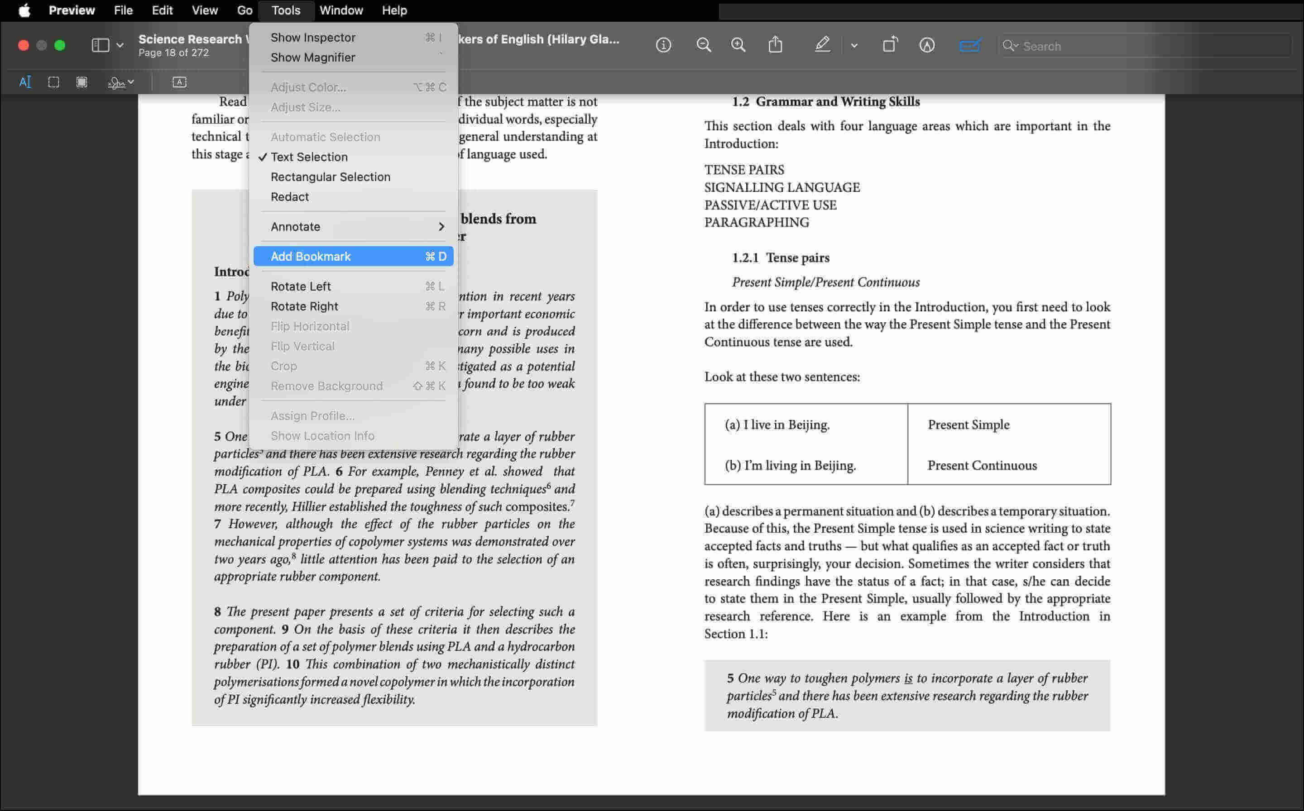Enable Rectangular Selection mode
Viewport: 1304px width, 811px height.
[x=331, y=177]
